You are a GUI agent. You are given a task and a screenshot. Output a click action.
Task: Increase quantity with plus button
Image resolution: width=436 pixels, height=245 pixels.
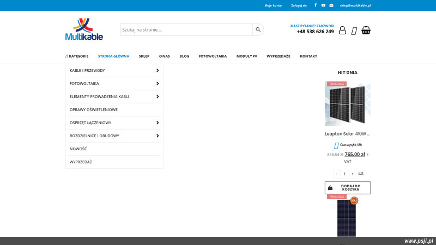[352, 174]
